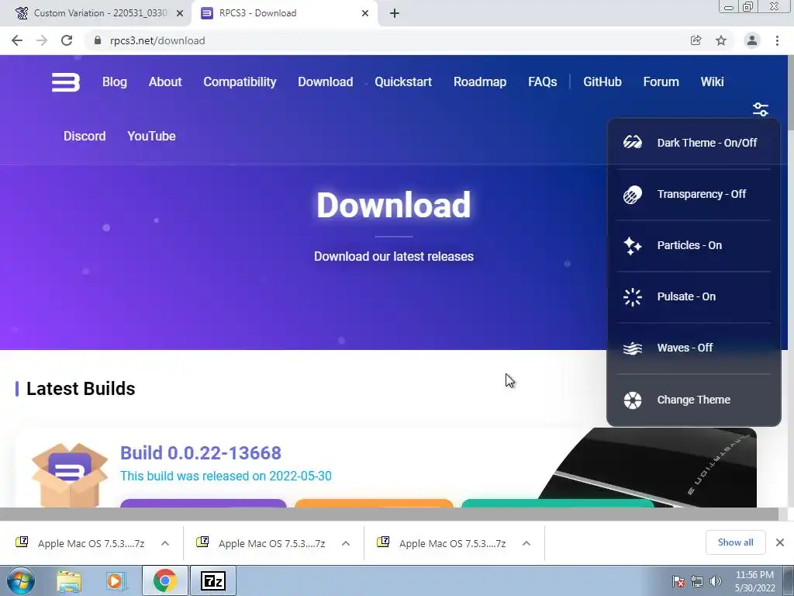Image resolution: width=794 pixels, height=596 pixels.
Task: Open the Wiki nav link
Action: [712, 81]
